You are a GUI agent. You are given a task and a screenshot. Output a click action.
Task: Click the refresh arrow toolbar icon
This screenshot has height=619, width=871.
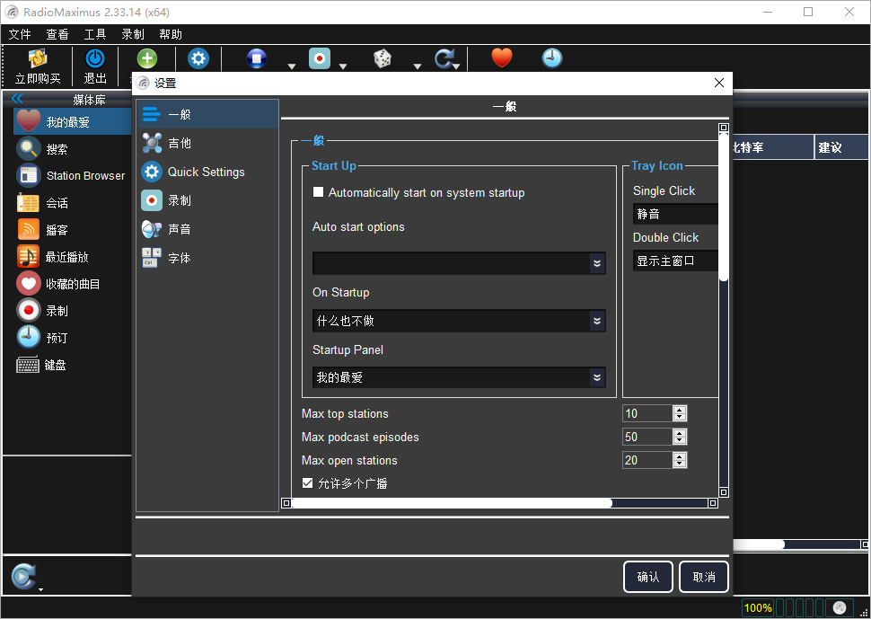click(444, 58)
